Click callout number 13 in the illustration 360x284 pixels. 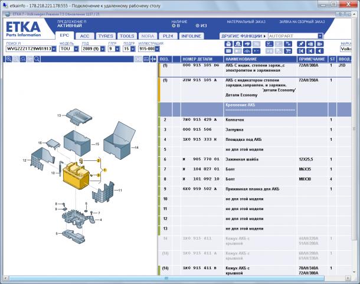(59, 115)
